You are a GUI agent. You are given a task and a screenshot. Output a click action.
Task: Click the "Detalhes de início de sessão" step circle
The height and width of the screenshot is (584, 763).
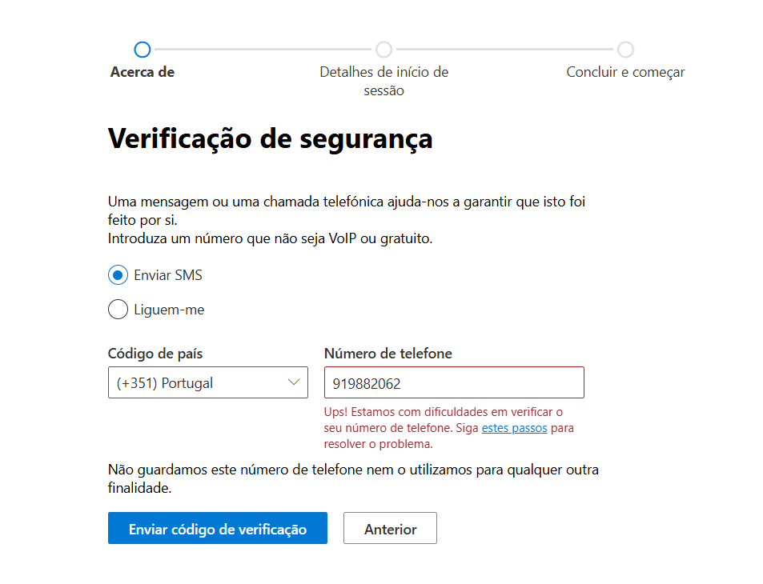click(x=384, y=49)
